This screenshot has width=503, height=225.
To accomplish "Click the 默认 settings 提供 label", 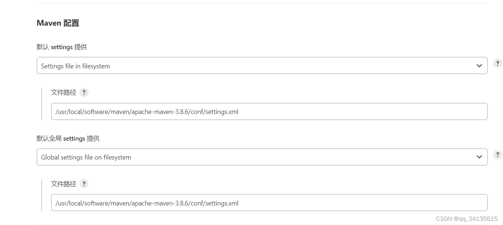I will tap(62, 47).
